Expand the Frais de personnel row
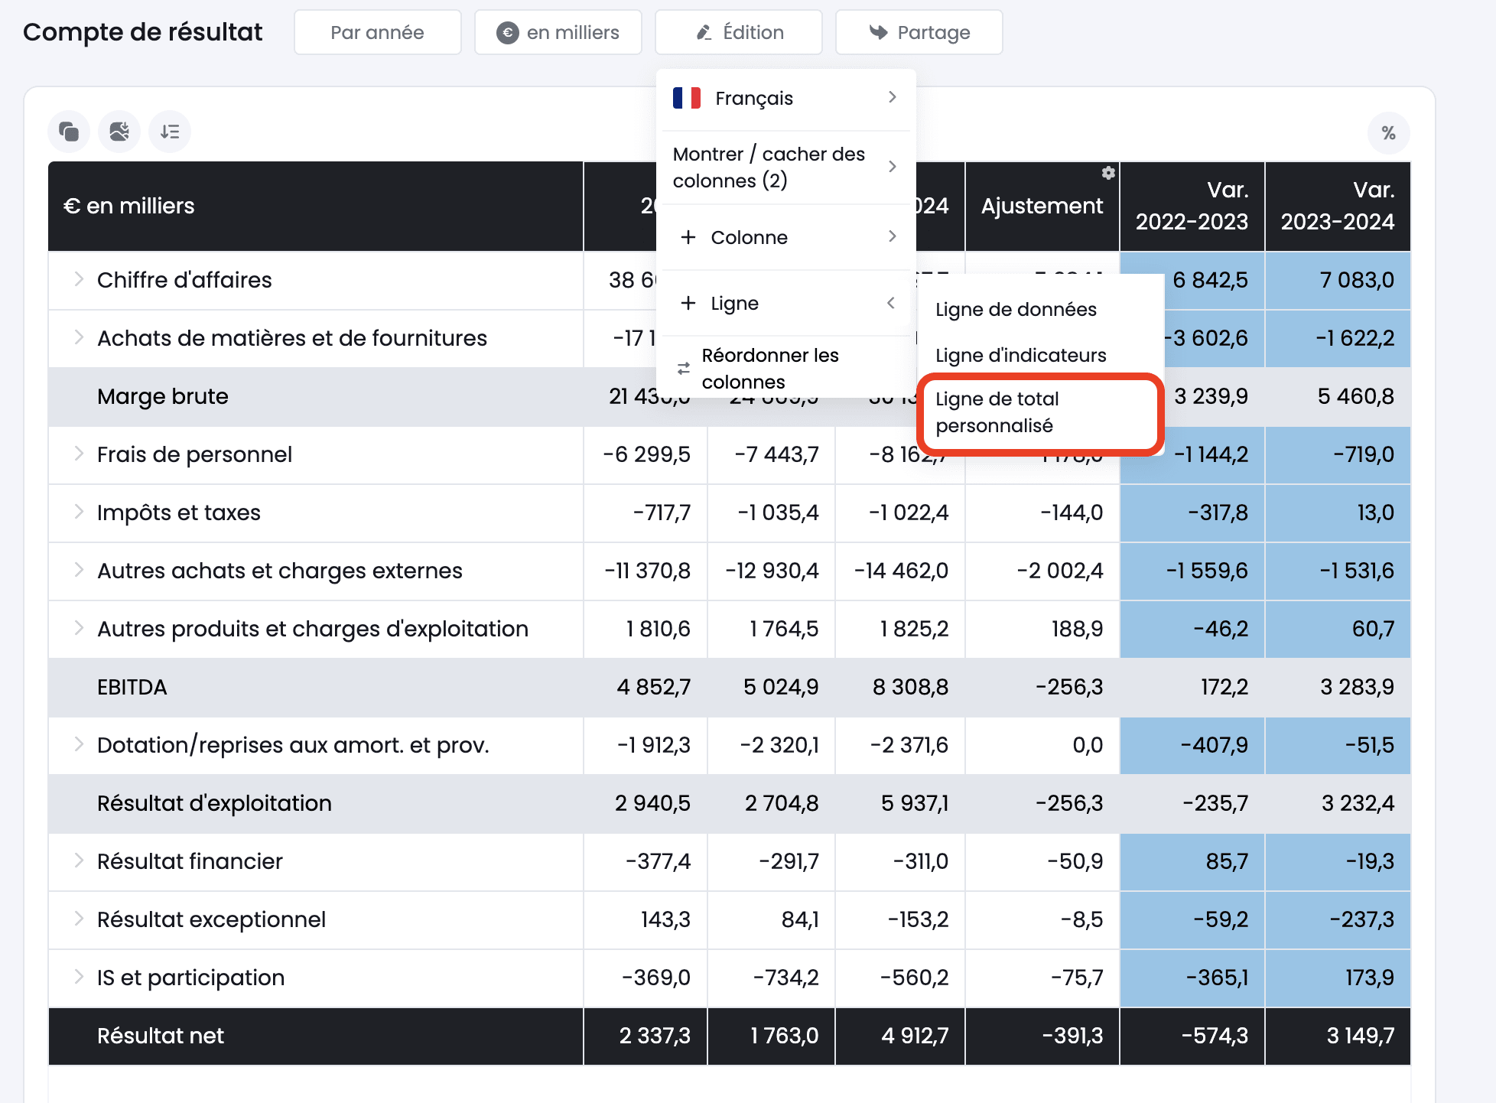The width and height of the screenshot is (1496, 1103). (79, 454)
